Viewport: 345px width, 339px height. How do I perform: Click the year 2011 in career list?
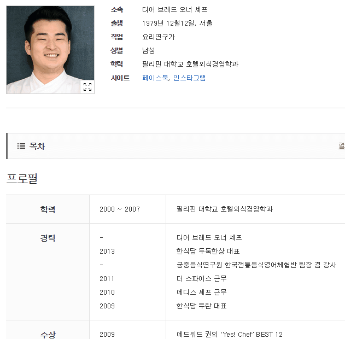[x=107, y=278]
